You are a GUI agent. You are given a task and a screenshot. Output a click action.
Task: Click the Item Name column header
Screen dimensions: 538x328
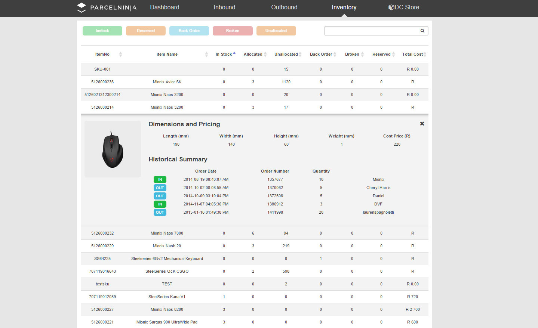coord(167,55)
